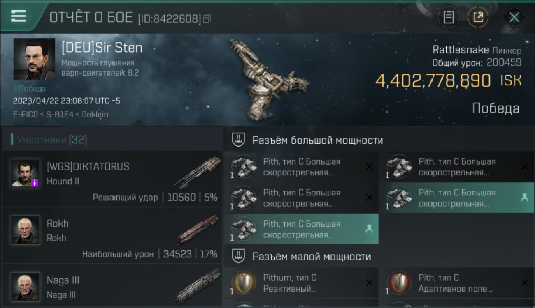Viewport: 535px width, 308px height.
Task: Select the Rokh participant portrait
Action: 25,230
